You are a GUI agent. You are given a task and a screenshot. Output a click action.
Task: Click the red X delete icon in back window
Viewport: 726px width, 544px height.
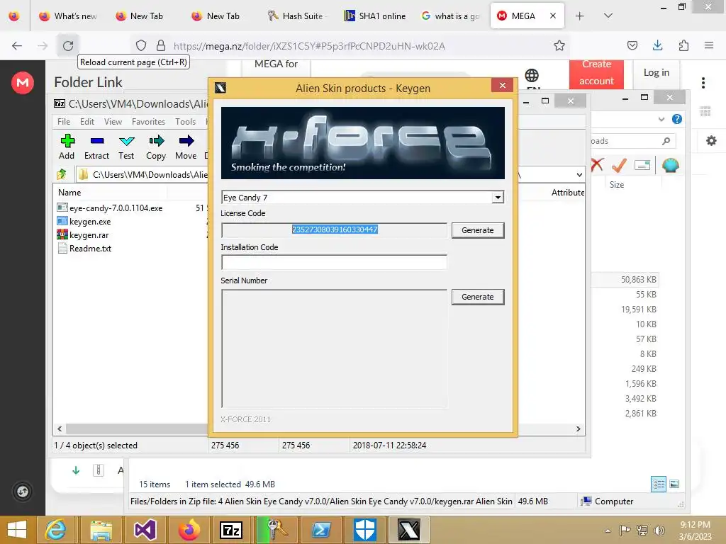[597, 164]
